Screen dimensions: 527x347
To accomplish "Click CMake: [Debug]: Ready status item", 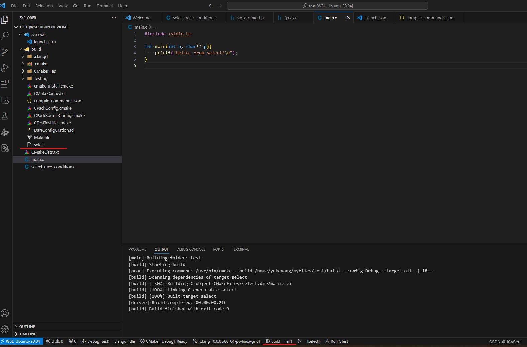I will click(x=164, y=341).
